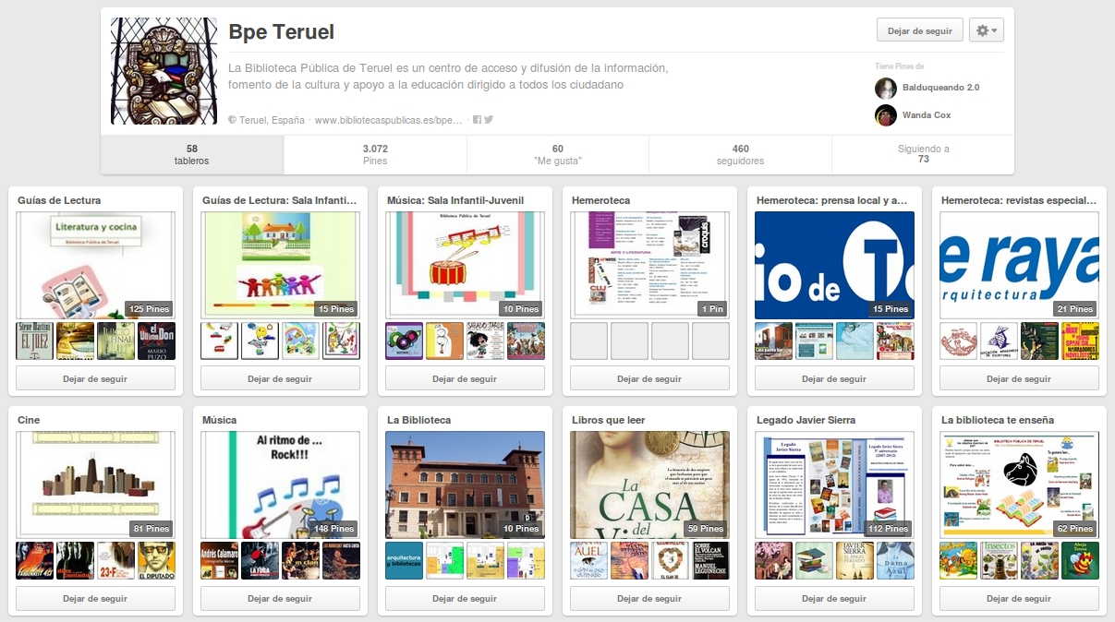Open Balduqueando 2.0 user avatar
Viewport: 1115px width, 622px height.
pos(886,88)
